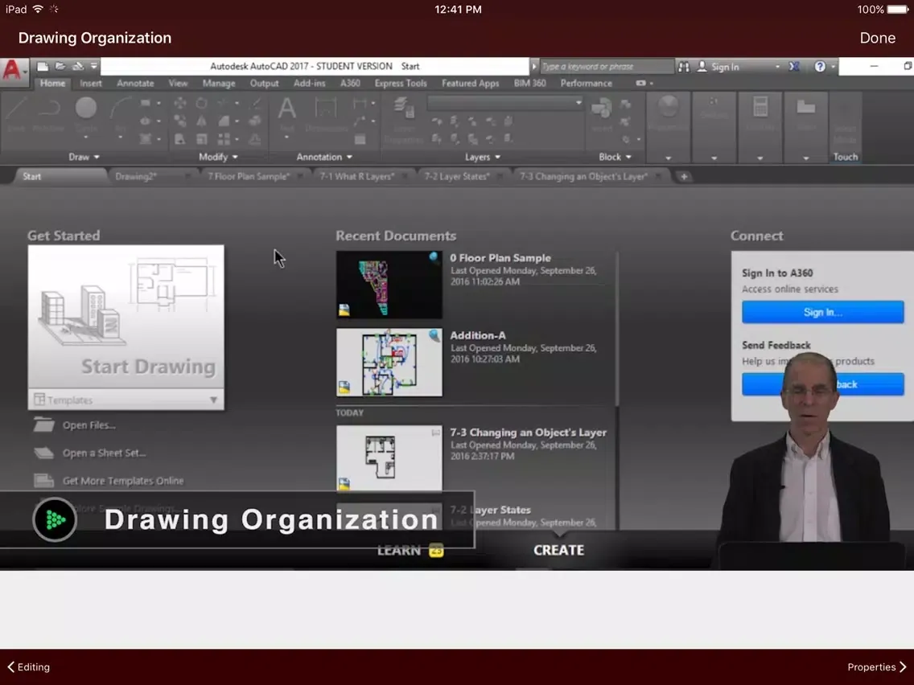
Task: Expand the quick access toolbar customize arrow
Action: (93, 67)
